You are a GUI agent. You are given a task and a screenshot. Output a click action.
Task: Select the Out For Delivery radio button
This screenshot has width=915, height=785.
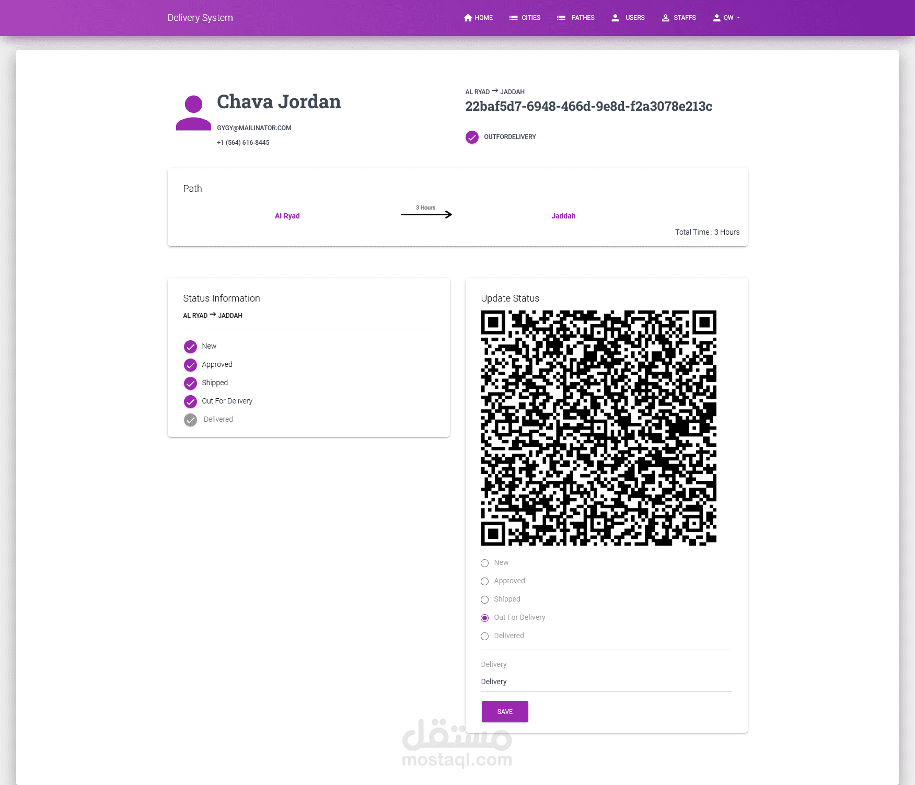pos(484,618)
